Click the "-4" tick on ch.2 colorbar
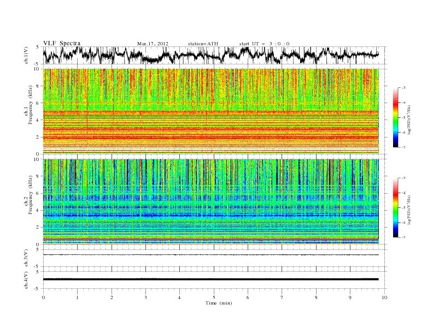Viewport: 433px width, 334px height. coord(403,193)
